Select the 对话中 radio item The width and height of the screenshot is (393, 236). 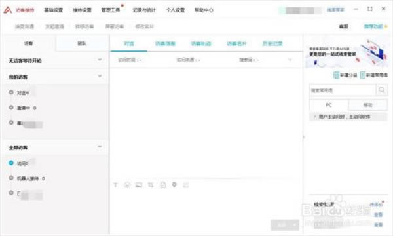(11, 92)
